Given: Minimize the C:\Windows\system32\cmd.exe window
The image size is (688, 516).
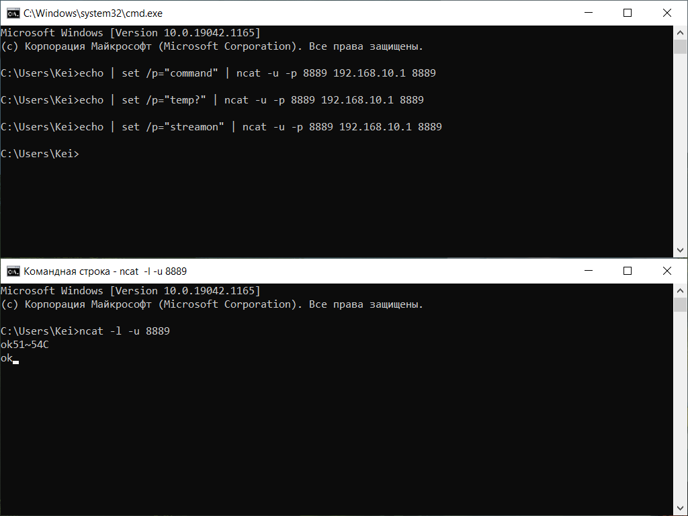Looking at the screenshot, I should [588, 13].
